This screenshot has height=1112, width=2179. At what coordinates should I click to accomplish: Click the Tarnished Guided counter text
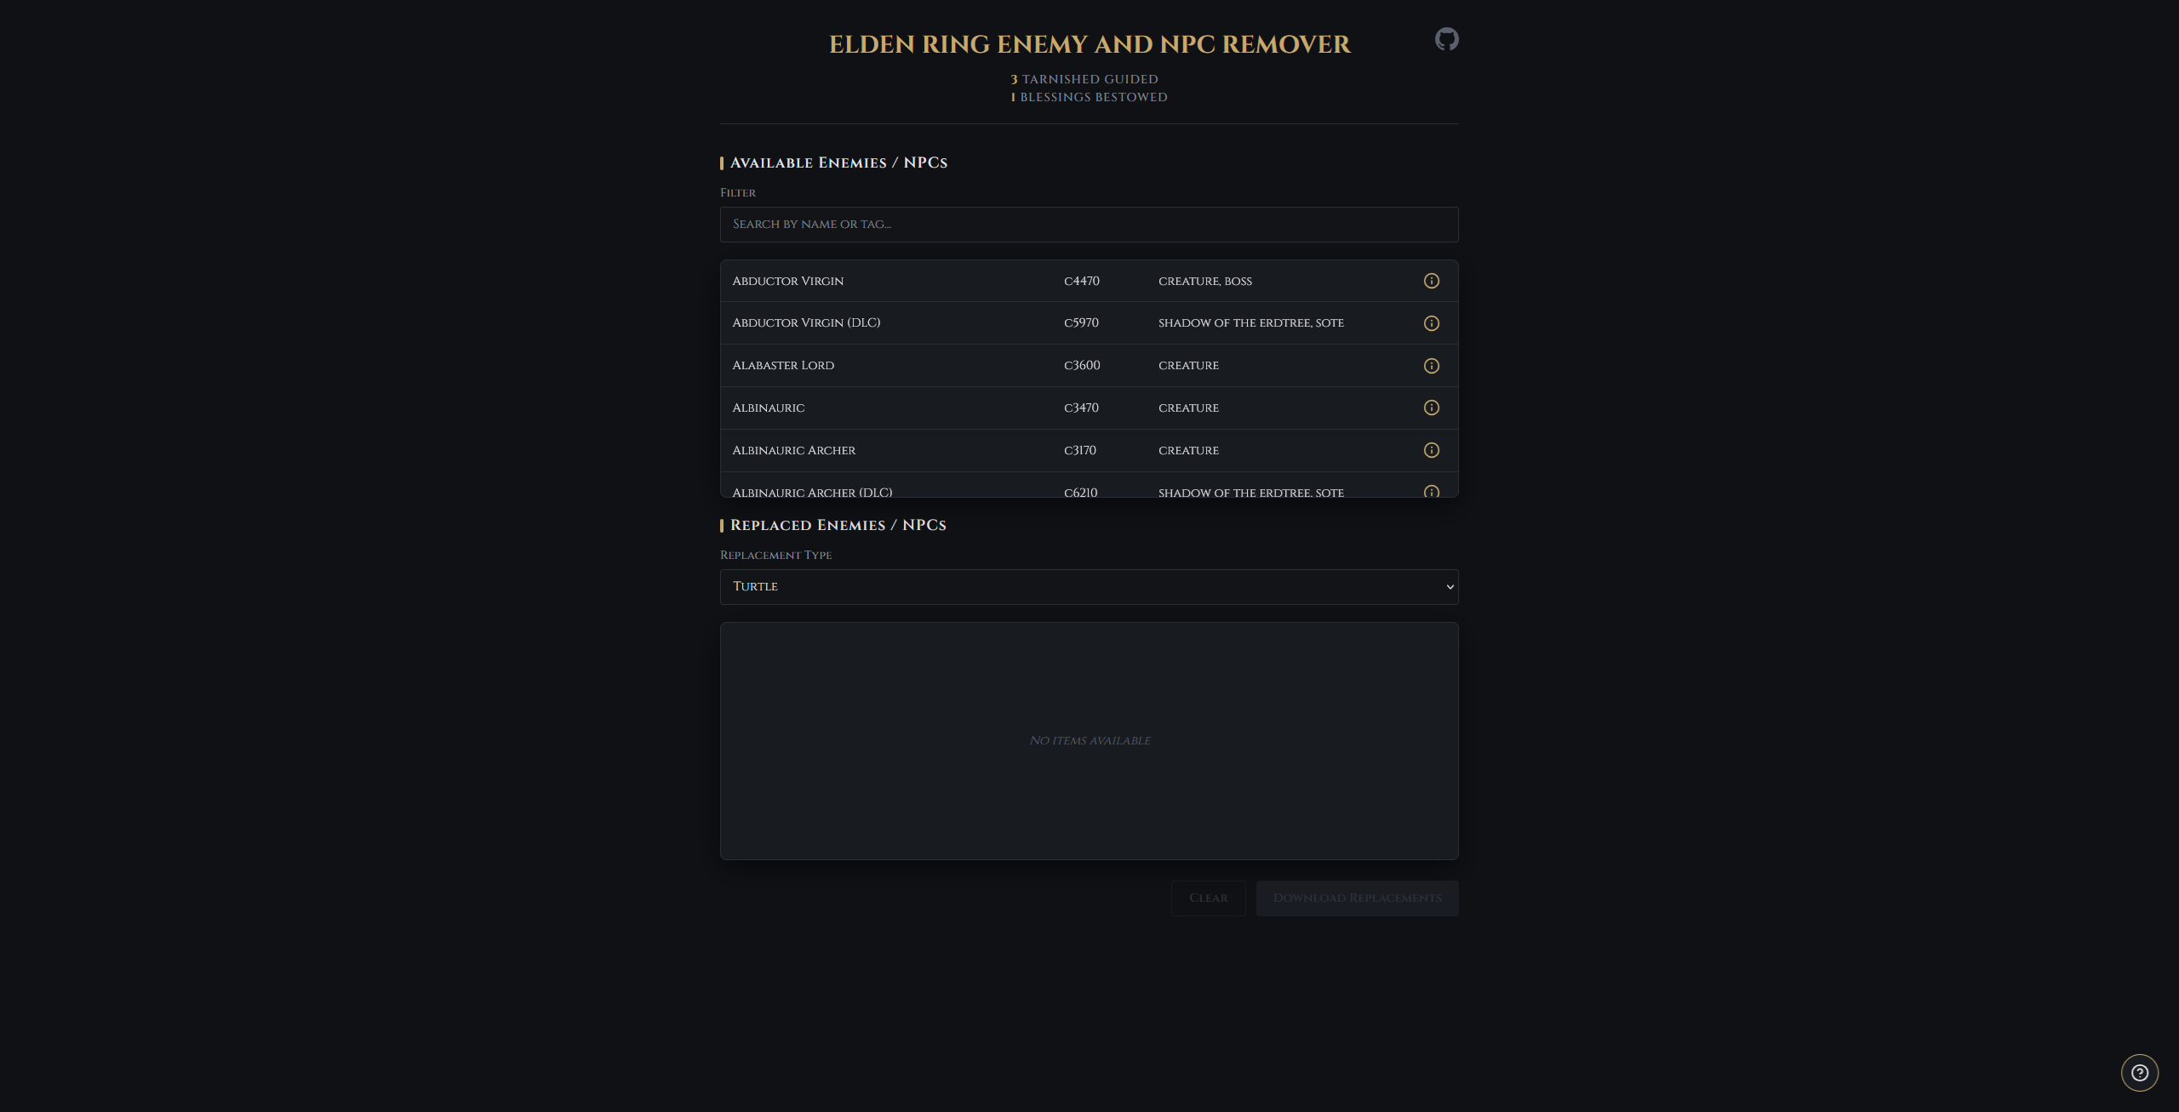(x=1084, y=79)
